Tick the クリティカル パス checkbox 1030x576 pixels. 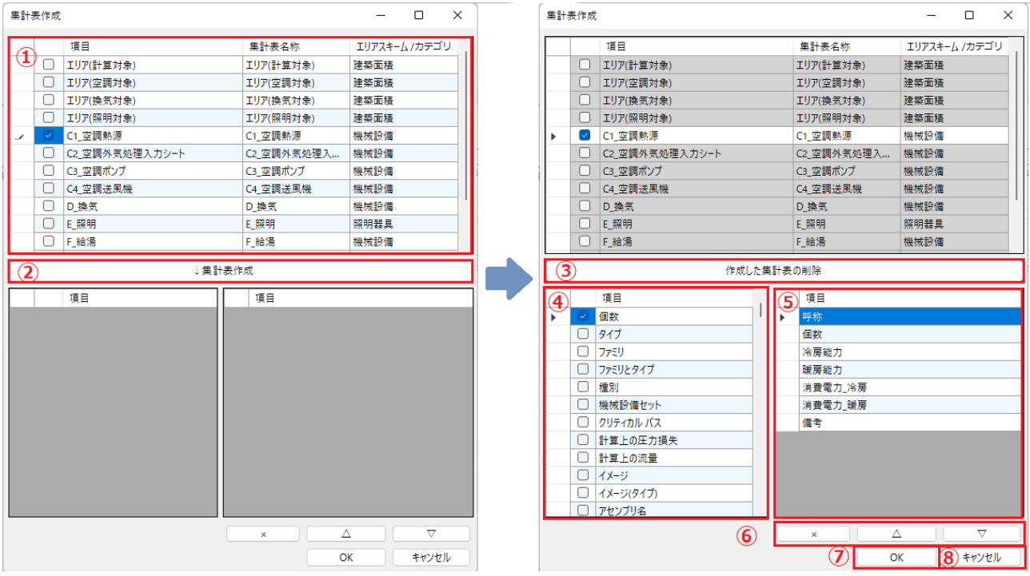coord(583,422)
